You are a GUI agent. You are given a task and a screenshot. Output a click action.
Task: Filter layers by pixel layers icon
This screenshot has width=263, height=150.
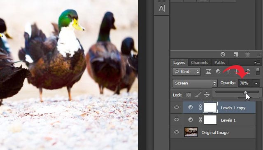pos(208,72)
